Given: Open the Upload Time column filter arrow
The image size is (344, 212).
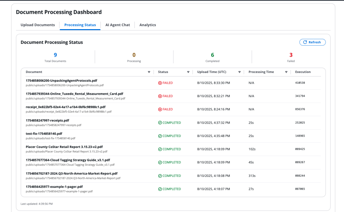Looking at the screenshot, I should click(239, 72).
